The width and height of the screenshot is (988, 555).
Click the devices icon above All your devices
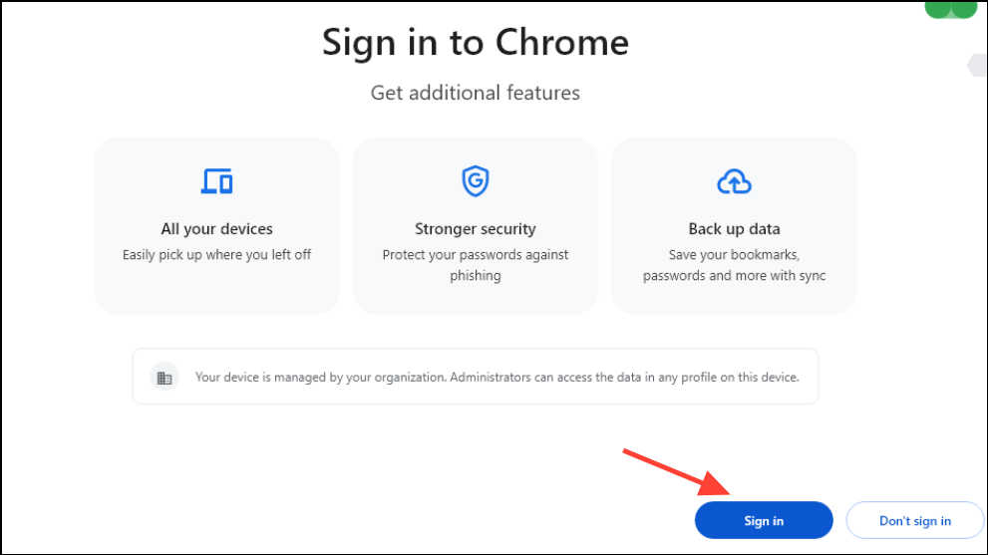(x=216, y=181)
